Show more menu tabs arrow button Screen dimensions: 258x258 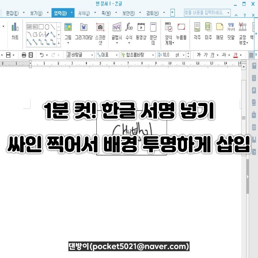(x=172, y=13)
